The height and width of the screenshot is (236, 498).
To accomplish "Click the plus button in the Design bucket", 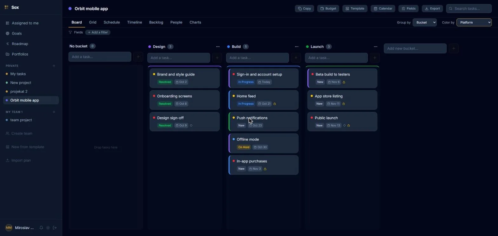I will (x=217, y=58).
